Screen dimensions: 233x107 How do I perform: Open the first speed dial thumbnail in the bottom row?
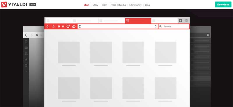coord(69,88)
